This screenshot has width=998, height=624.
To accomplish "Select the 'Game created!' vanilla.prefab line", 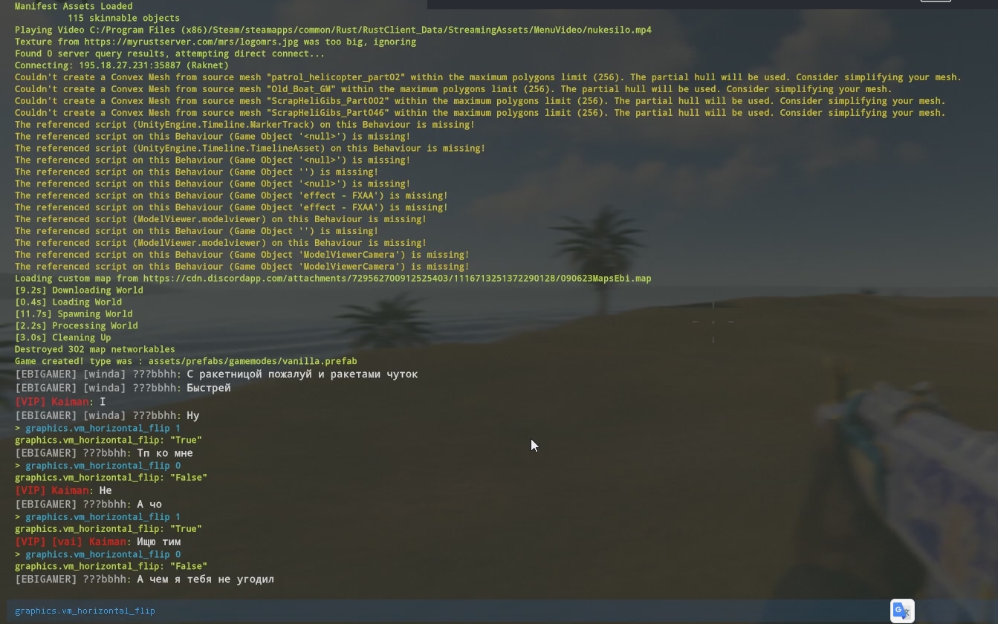I will pos(186,362).
